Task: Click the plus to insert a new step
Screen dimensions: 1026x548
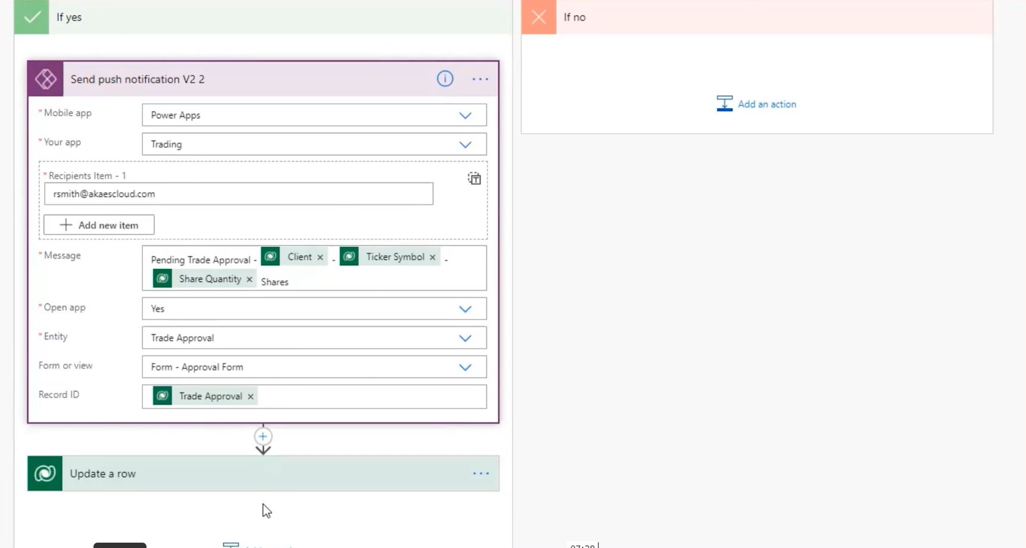Action: coord(263,436)
